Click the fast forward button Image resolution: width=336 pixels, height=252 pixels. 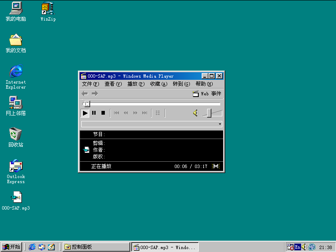point(135,113)
